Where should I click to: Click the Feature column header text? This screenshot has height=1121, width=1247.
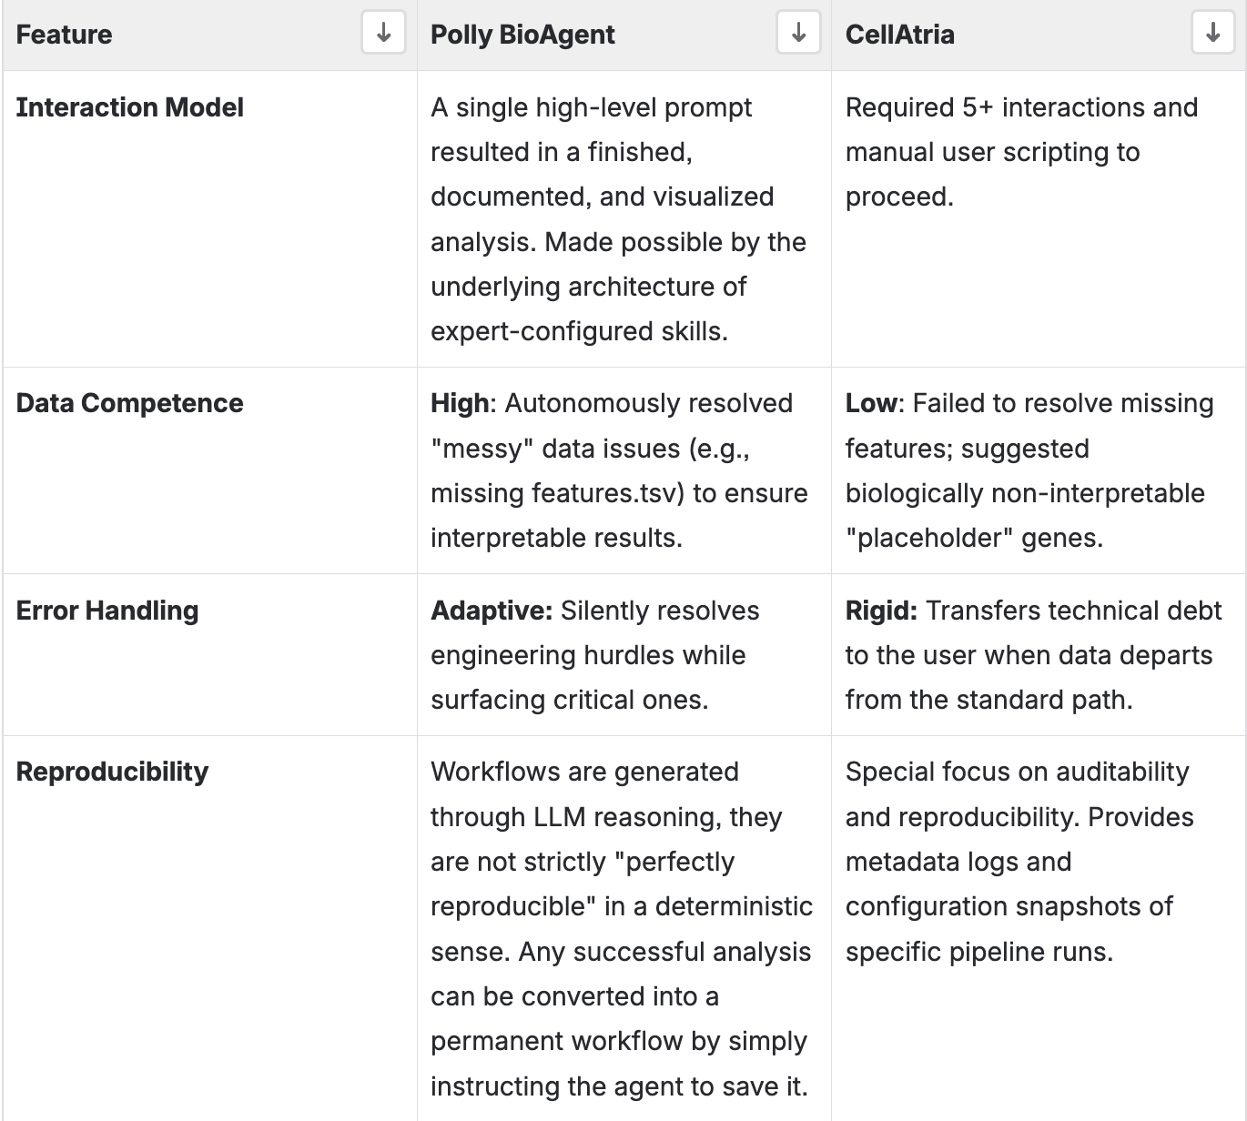tap(65, 35)
